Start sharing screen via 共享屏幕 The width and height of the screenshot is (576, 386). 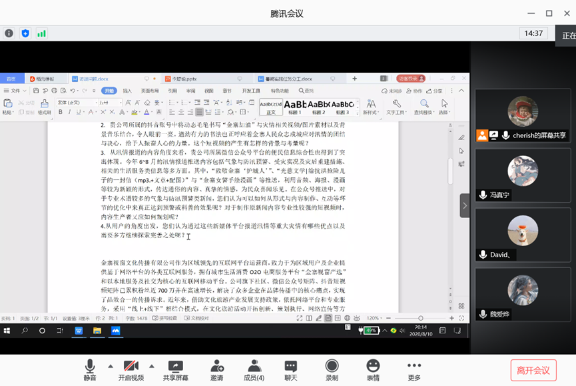(175, 369)
